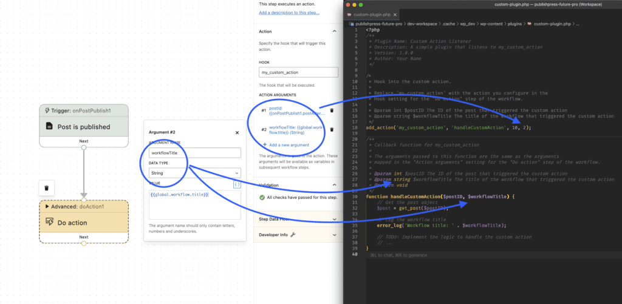Collapse the Validation section
The image size is (622, 304).
click(x=333, y=184)
